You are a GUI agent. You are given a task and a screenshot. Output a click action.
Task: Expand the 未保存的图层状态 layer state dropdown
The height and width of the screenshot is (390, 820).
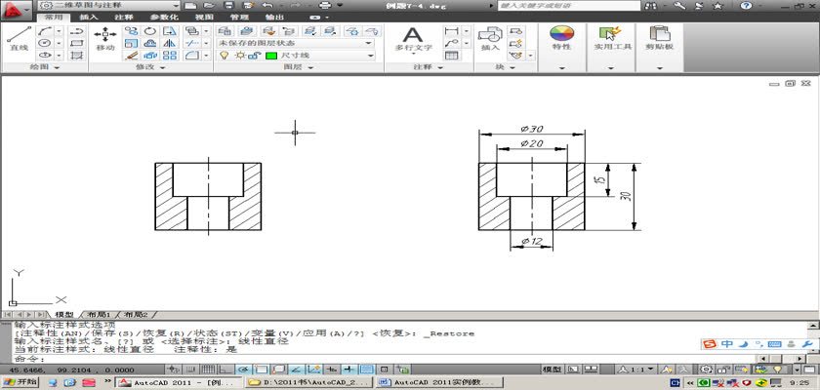tap(369, 44)
